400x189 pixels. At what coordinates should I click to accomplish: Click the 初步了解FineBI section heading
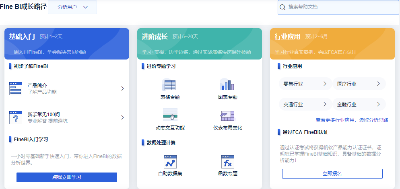pos(31,66)
